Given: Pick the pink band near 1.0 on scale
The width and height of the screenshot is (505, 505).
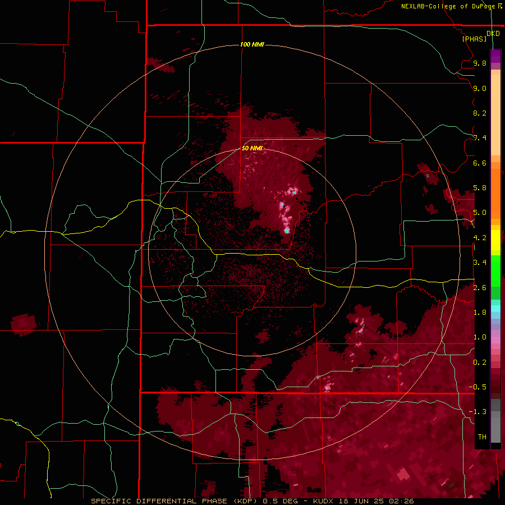Looking at the screenshot, I should [495, 340].
